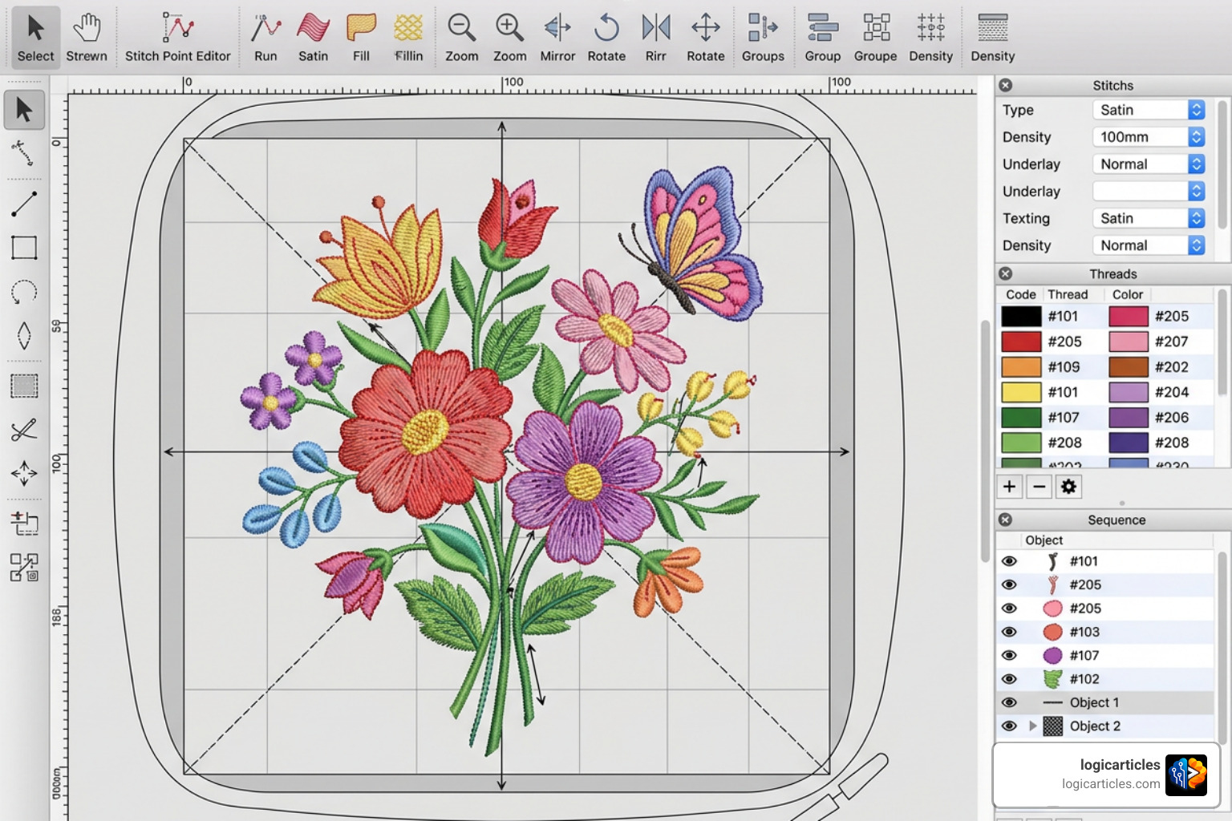Remove thread with the minus button

(x=1039, y=487)
